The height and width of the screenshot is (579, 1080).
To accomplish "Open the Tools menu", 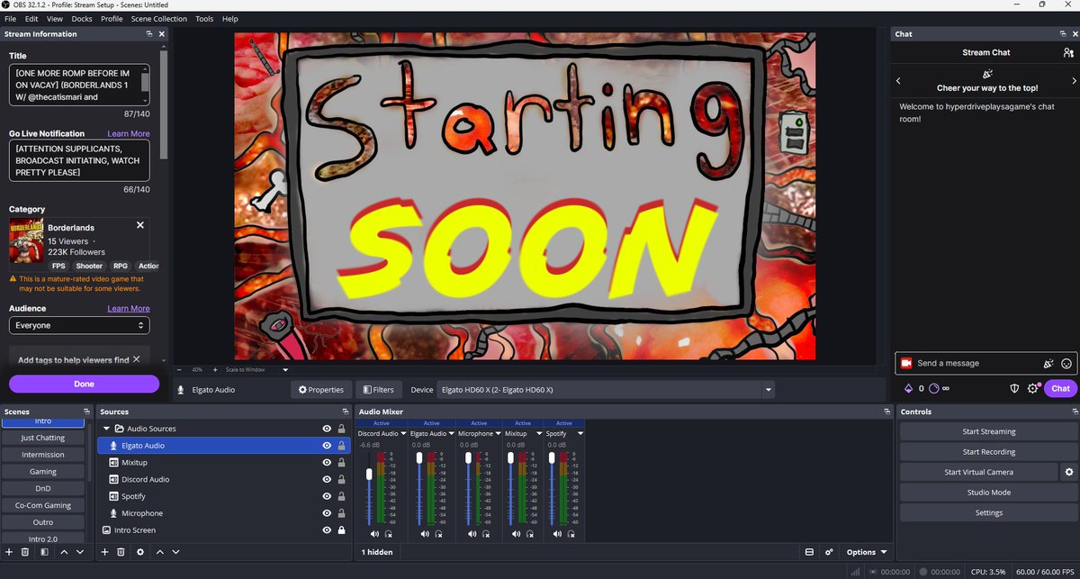I will [204, 19].
